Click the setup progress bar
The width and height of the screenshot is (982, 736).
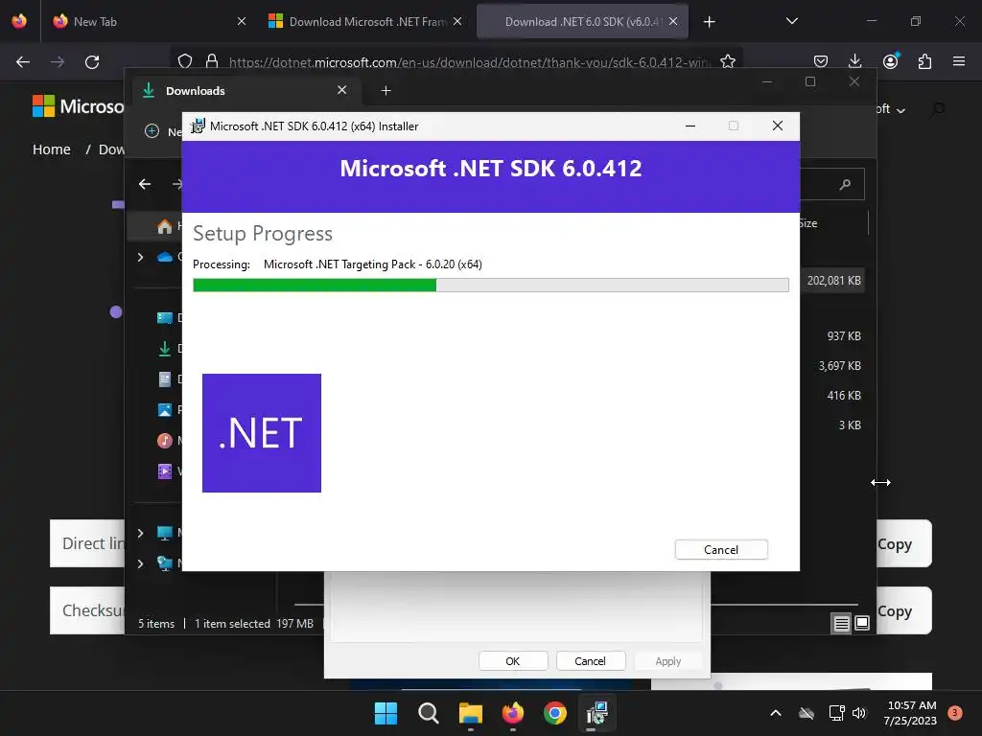[490, 286]
